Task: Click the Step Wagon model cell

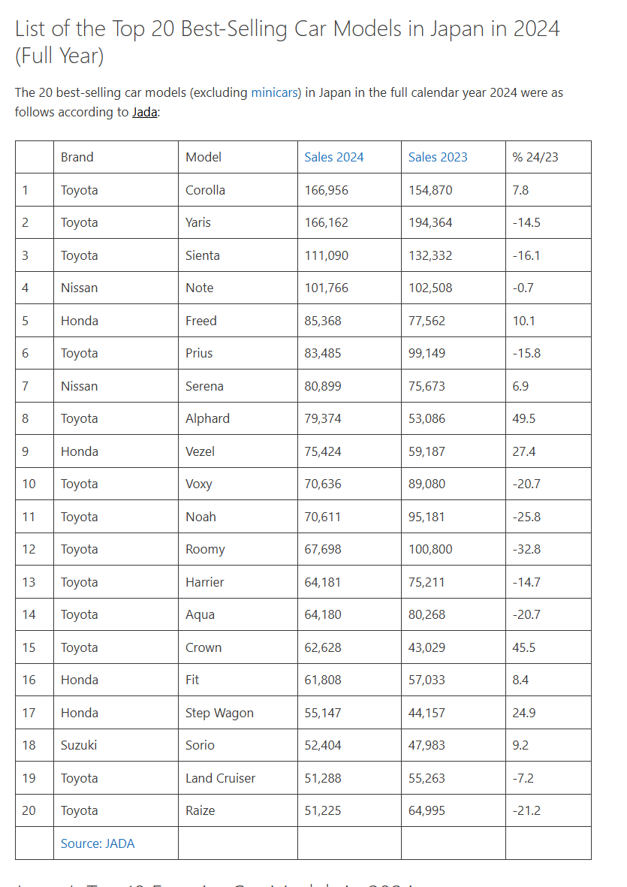Action: tap(238, 713)
